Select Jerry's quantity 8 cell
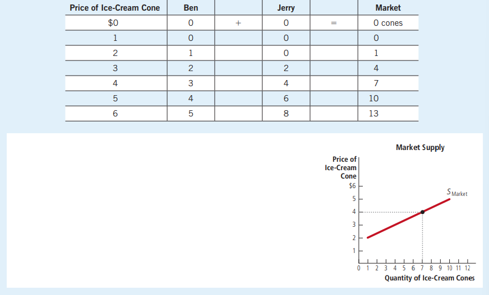This screenshot has width=489, height=295. 286,114
